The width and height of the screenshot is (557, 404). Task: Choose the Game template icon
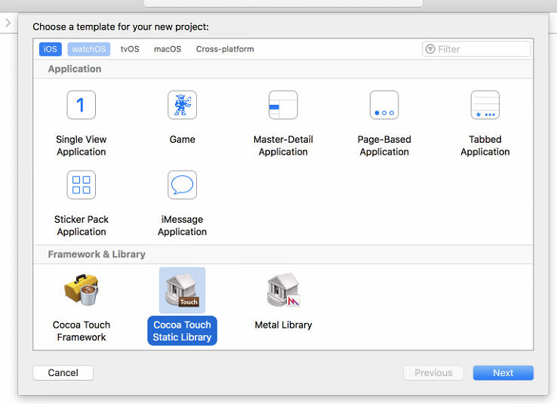(x=182, y=105)
